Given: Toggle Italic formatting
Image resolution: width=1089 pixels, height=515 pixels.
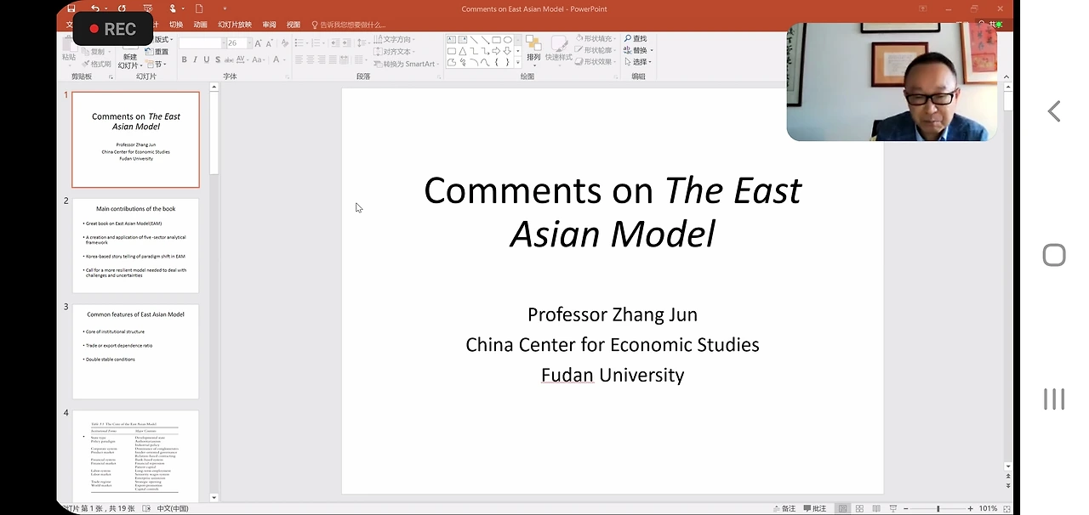Looking at the screenshot, I should [196, 59].
